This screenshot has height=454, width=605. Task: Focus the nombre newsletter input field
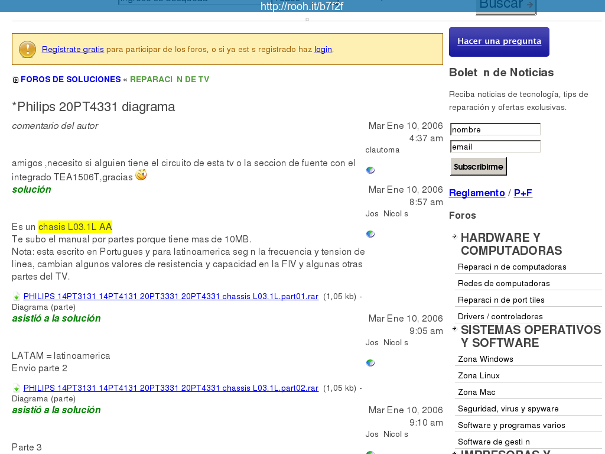495,129
